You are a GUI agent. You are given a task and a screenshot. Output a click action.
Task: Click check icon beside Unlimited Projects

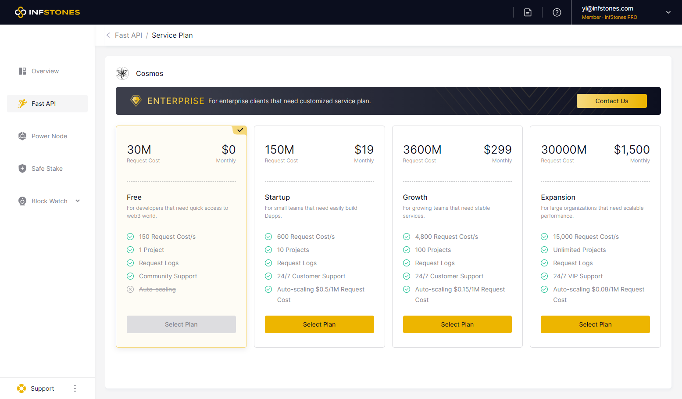coord(544,250)
